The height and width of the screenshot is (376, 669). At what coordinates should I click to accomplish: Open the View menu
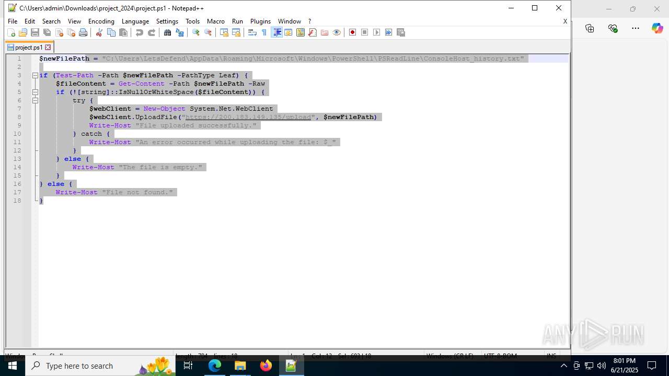point(74,21)
